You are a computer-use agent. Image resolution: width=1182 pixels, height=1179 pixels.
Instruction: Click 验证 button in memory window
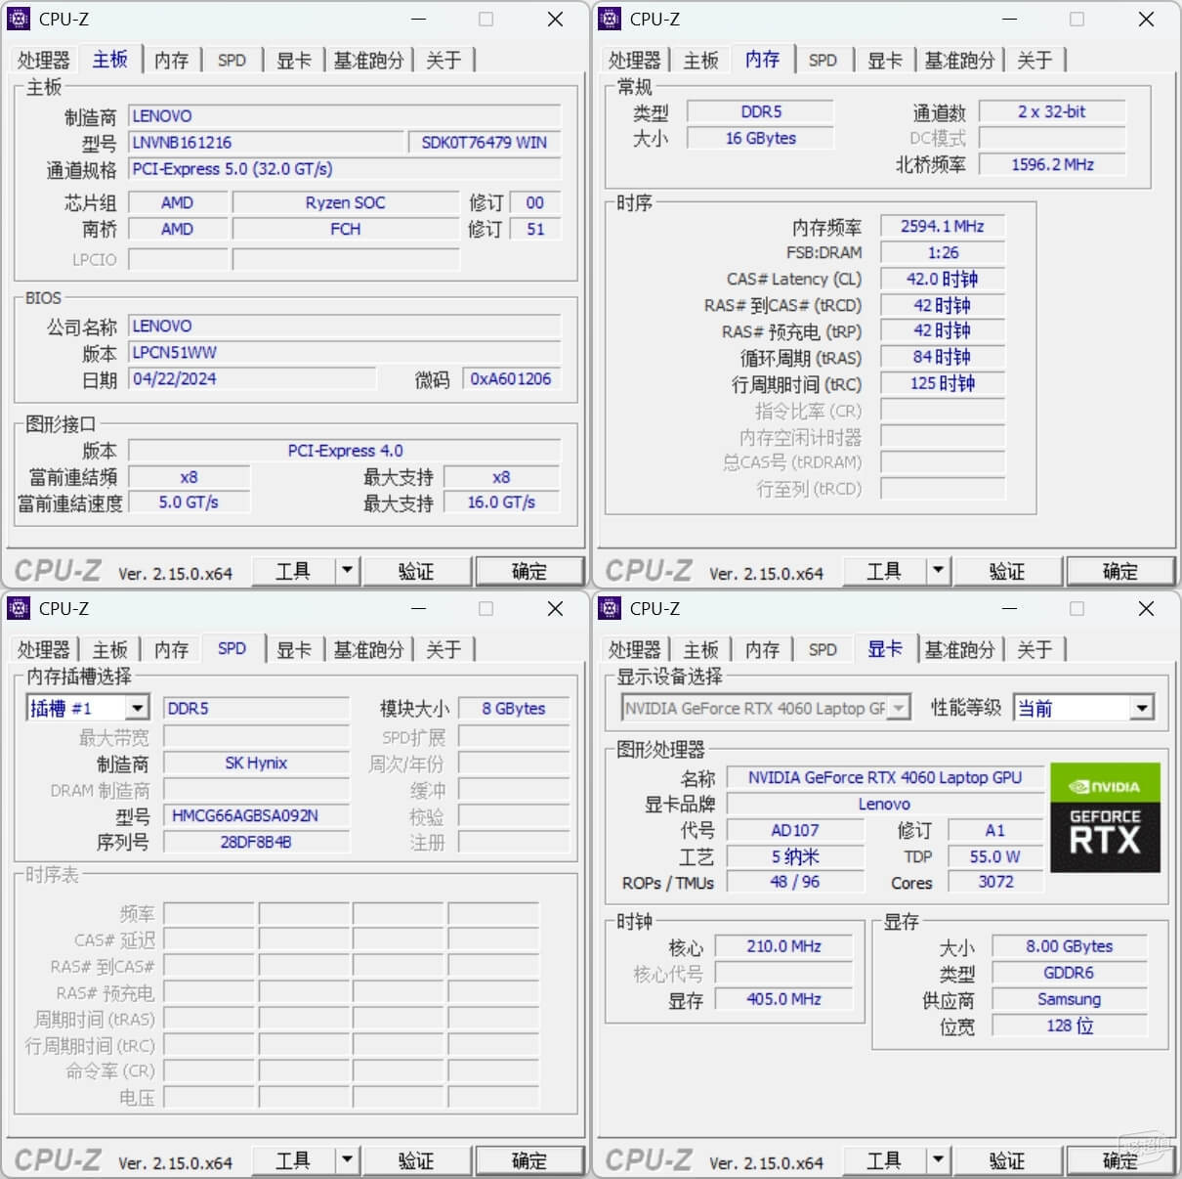[x=1007, y=570]
